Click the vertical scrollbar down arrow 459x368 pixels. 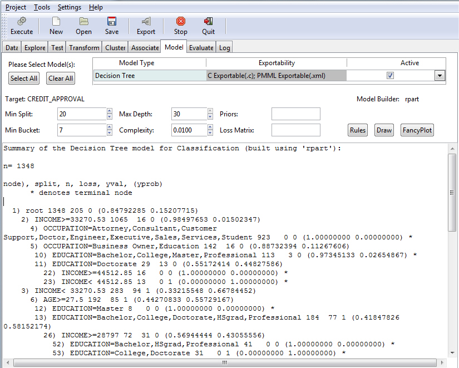click(452, 353)
